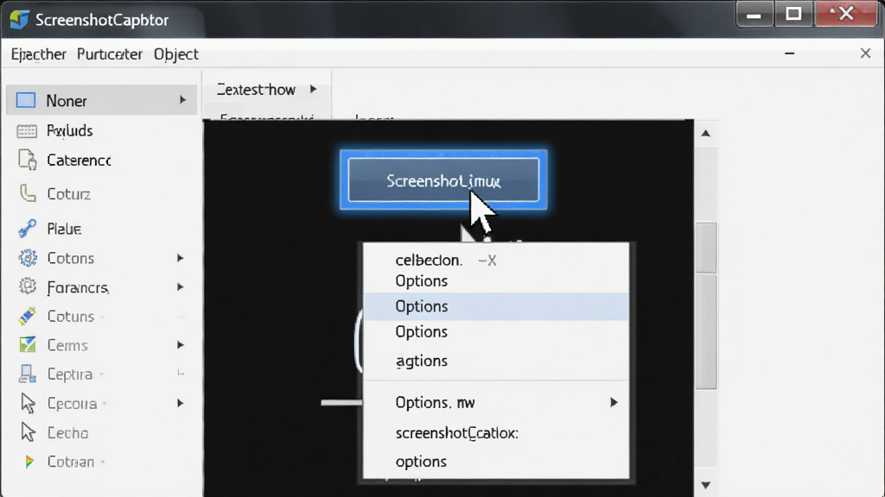This screenshot has width=885, height=497.
Task: Click the Paluds keyboard icon
Action: pos(27,131)
